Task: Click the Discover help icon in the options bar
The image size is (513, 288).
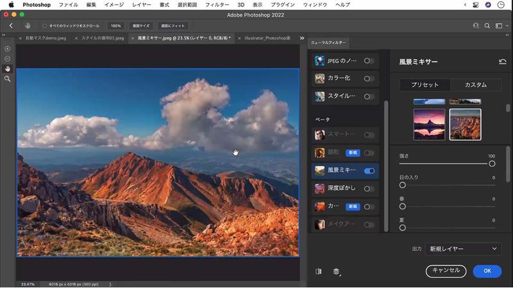Action: click(476, 26)
